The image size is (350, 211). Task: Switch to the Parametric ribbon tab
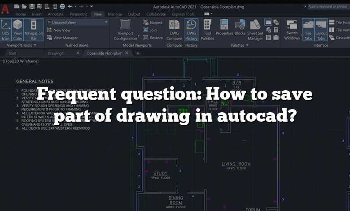click(79, 14)
